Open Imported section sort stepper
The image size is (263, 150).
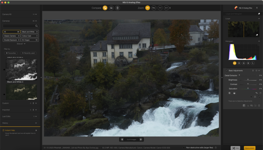pyautogui.click(x=33, y=110)
